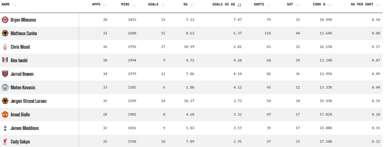Click the Wolves crest next to Matheus Cunha
The height and width of the screenshot is (147, 386).
coord(5,33)
